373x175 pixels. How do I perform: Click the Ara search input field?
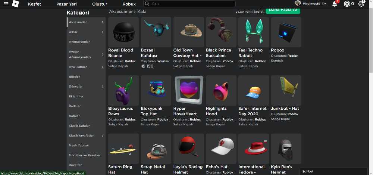[x=189, y=4]
